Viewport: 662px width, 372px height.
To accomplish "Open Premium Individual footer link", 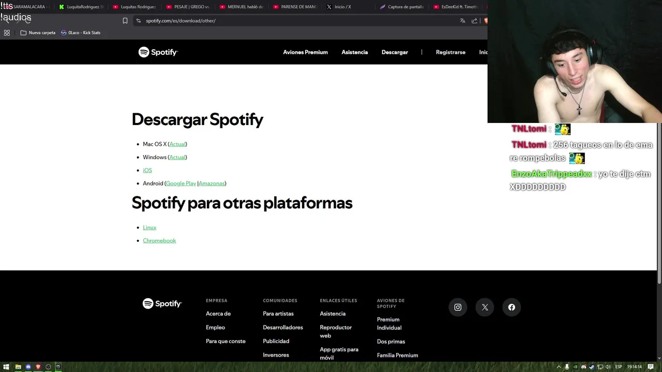I will coord(389,323).
